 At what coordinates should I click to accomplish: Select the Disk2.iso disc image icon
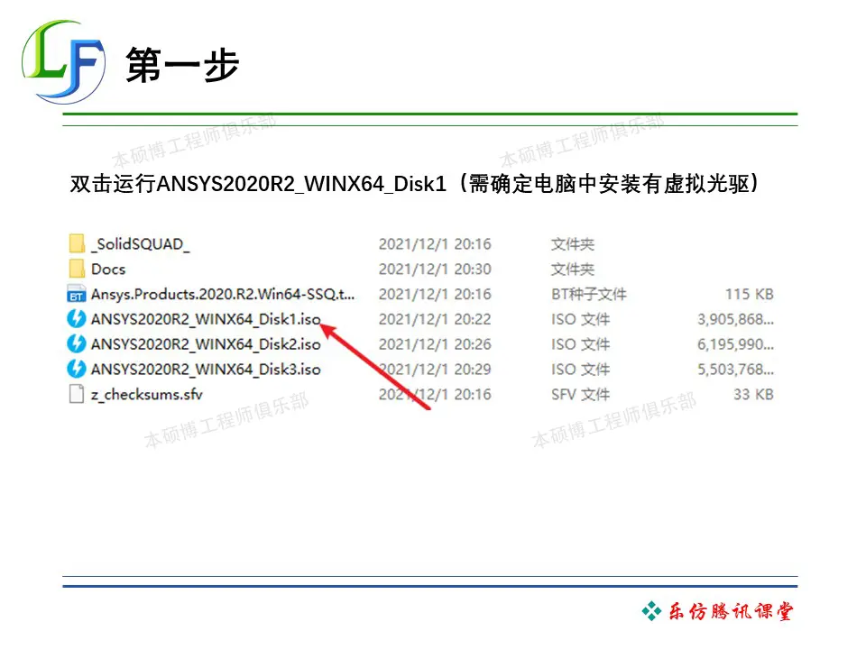click(x=76, y=343)
